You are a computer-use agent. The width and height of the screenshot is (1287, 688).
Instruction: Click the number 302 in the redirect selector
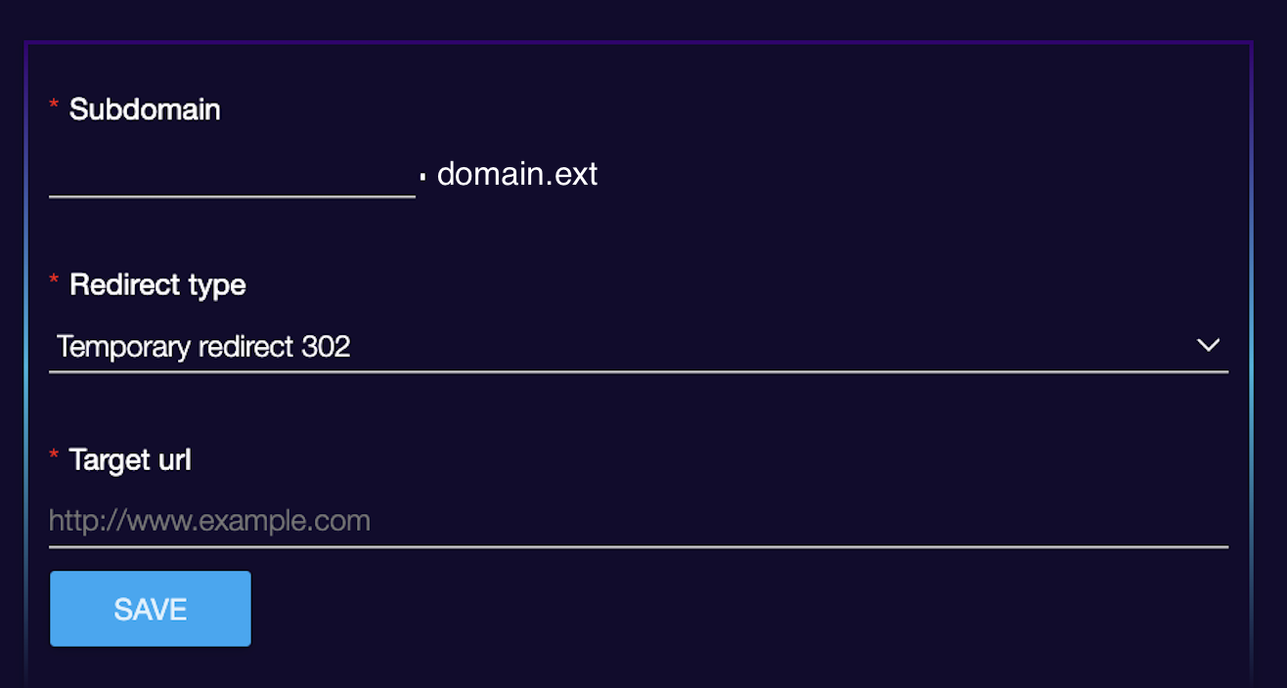(x=326, y=346)
